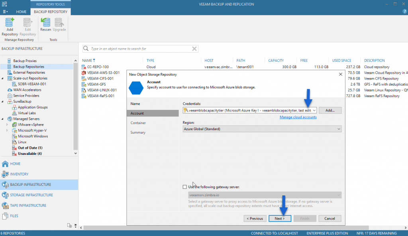Select Microsoft Windows tree item
This screenshot has height=236, width=408.
click(x=33, y=136)
